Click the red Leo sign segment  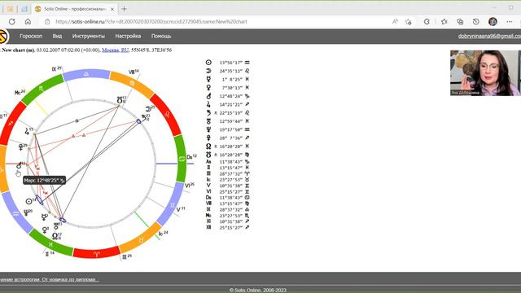[x=166, y=115]
